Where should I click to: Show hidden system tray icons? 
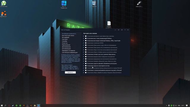coord(167,106)
